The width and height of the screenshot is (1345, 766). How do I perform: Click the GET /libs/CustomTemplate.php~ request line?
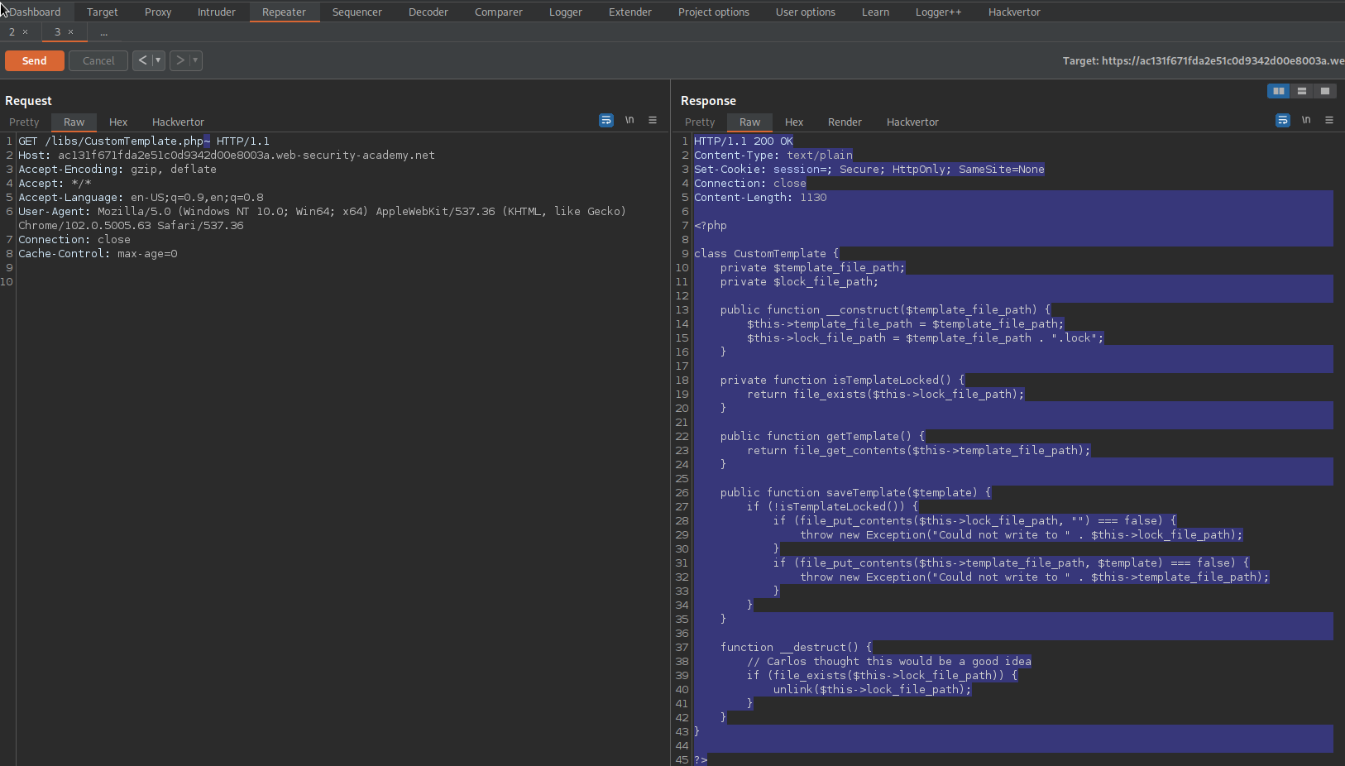(144, 141)
